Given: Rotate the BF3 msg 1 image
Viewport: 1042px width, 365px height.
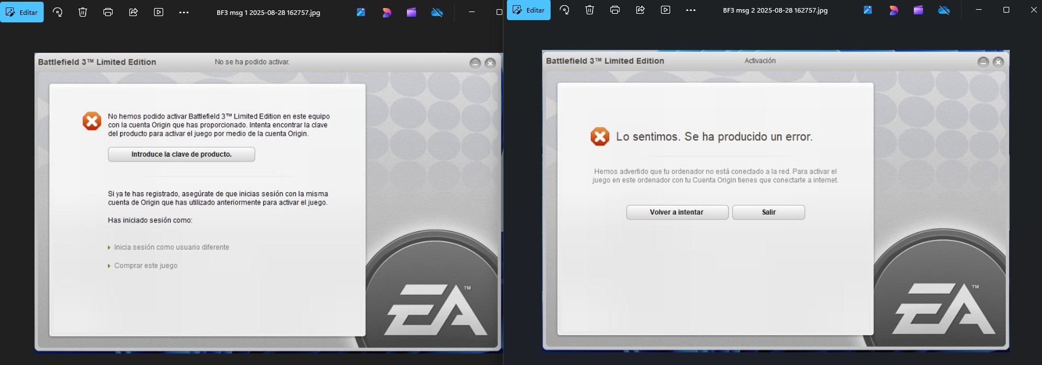Looking at the screenshot, I should coord(57,12).
